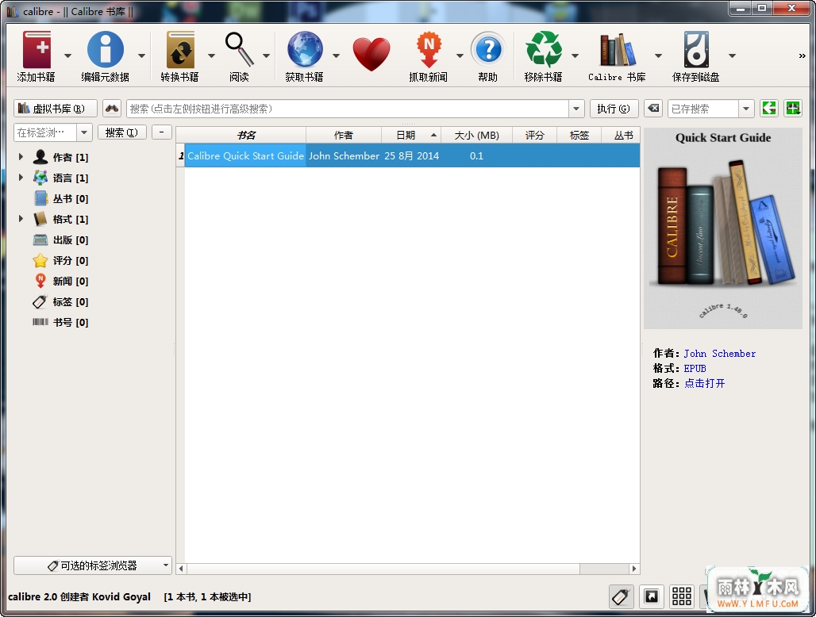Show more toolbar items chevron
Screen dimensions: 816x617
(x=802, y=56)
